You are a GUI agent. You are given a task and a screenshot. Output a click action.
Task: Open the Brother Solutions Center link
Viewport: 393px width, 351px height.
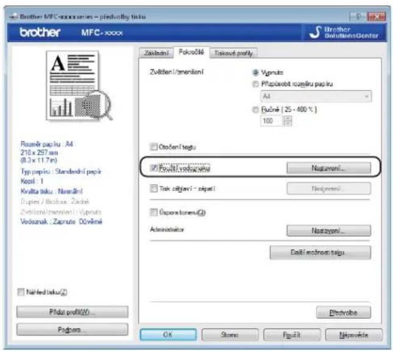344,32
